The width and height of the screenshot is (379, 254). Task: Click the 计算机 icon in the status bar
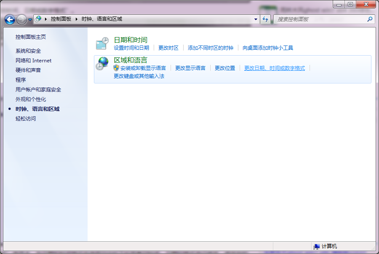pyautogui.click(x=316, y=246)
